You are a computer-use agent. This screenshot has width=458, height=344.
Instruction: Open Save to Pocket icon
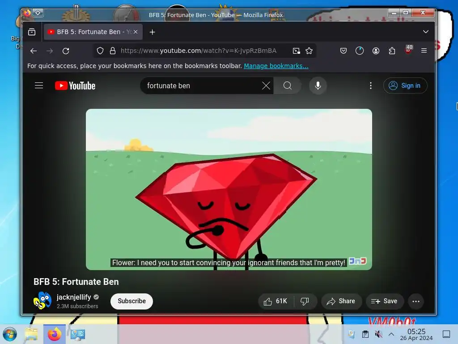click(x=343, y=51)
